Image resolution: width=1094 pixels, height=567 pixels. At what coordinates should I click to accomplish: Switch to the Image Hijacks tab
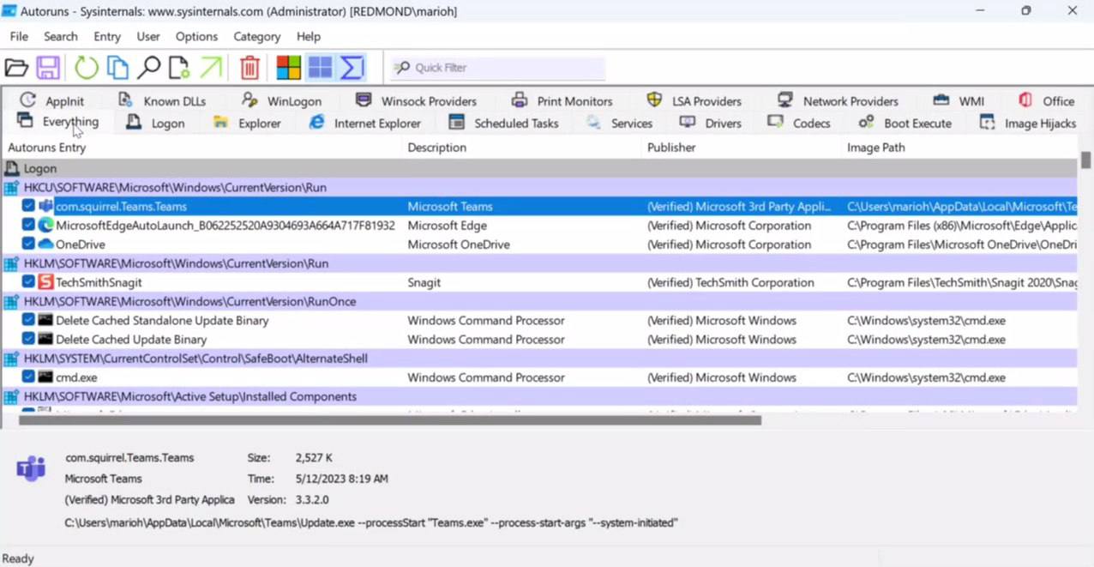tap(1027, 123)
